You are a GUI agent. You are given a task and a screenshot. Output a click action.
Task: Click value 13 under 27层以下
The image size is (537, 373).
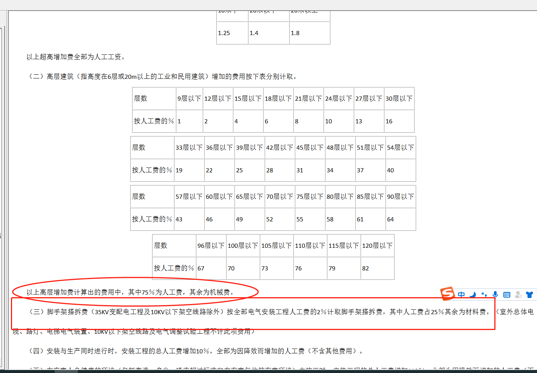[x=369, y=121]
